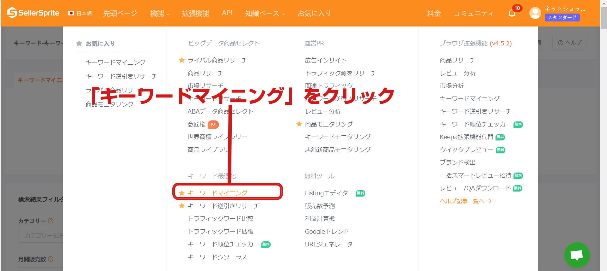Open キーワード順位チェッカー under キーワード最適化

point(224,244)
